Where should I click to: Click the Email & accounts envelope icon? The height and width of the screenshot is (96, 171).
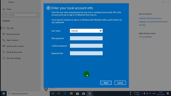(x=4, y=34)
